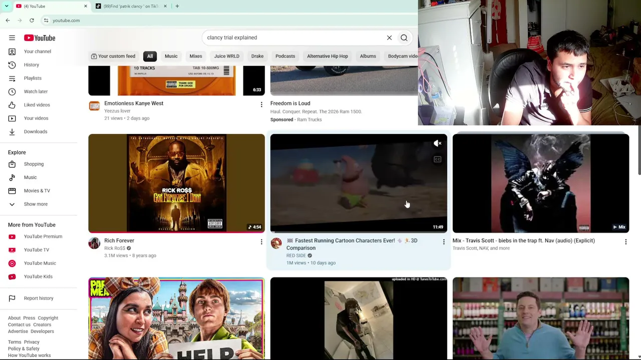641x360 pixels.
Task: Select the Music filter chip
Action: click(x=171, y=56)
